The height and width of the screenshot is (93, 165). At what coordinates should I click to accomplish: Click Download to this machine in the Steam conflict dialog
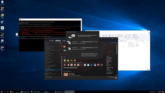[x=90, y=42]
